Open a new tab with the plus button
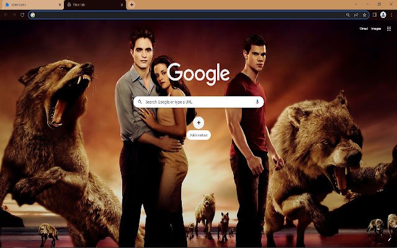 point(132,4)
